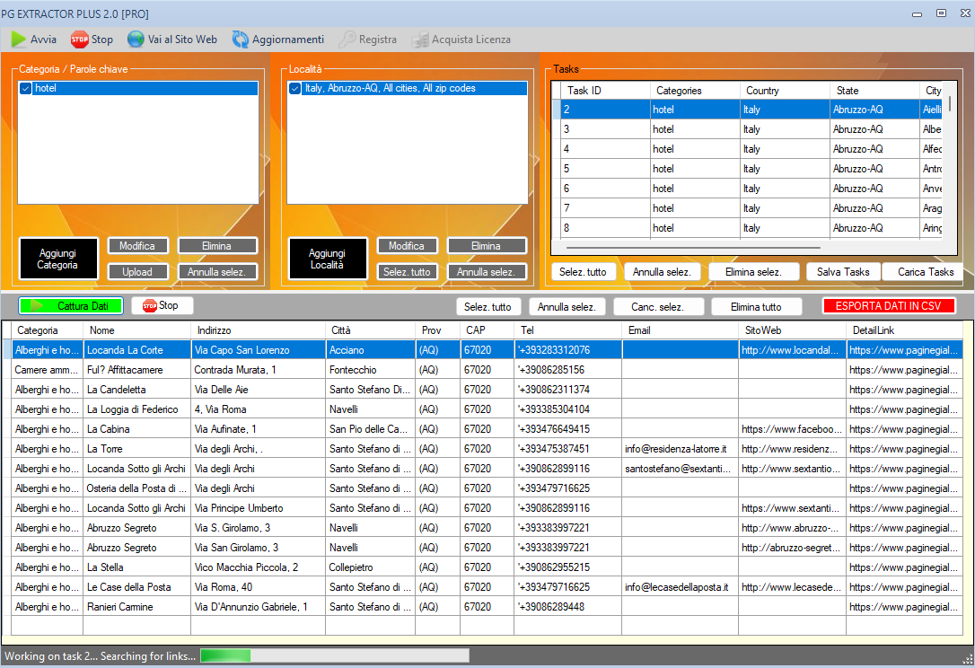This screenshot has width=975, height=668.
Task: Toggle the Italy, Abruzzo-AQ location checkbox
Action: point(295,89)
